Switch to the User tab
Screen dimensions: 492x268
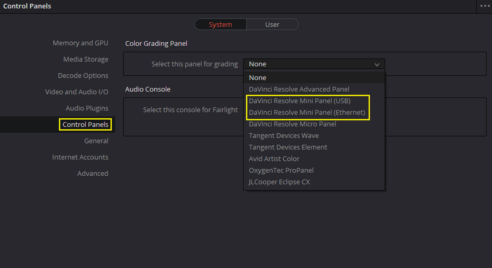(x=272, y=24)
